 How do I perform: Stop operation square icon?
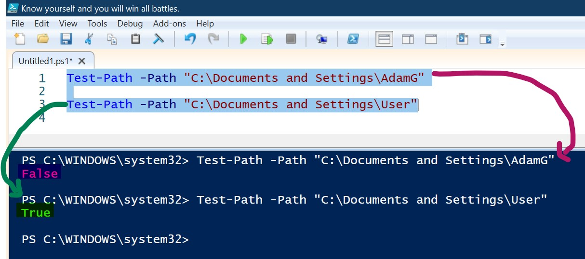(291, 39)
